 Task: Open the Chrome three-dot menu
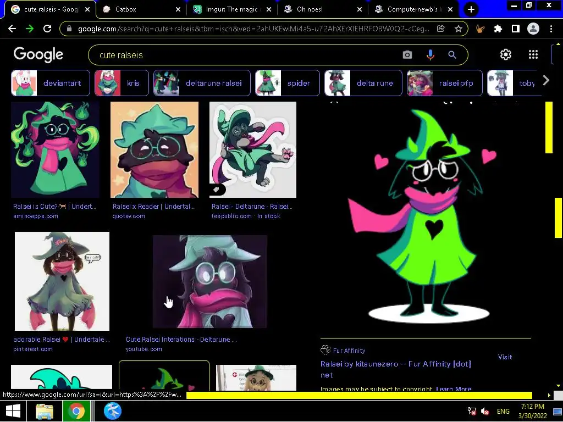point(551,29)
